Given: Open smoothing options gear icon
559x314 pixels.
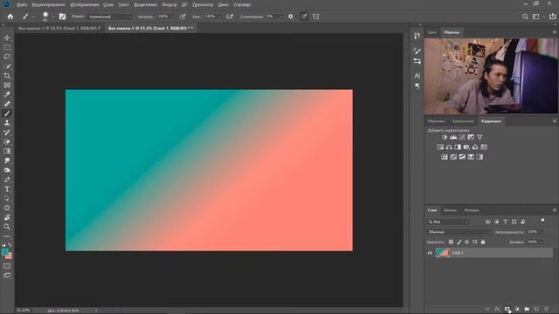Looking at the screenshot, I should tap(291, 17).
